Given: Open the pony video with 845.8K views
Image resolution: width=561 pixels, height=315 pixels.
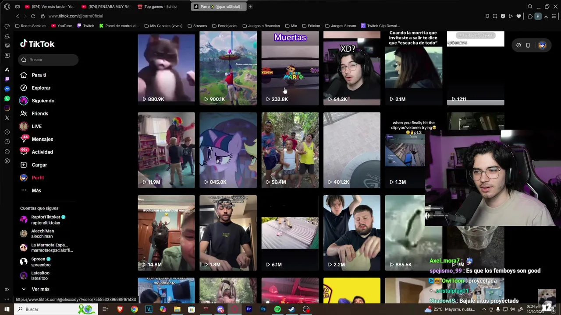Looking at the screenshot, I should pyautogui.click(x=228, y=150).
